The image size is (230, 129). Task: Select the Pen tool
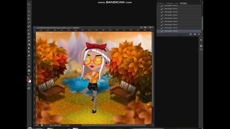(29, 56)
